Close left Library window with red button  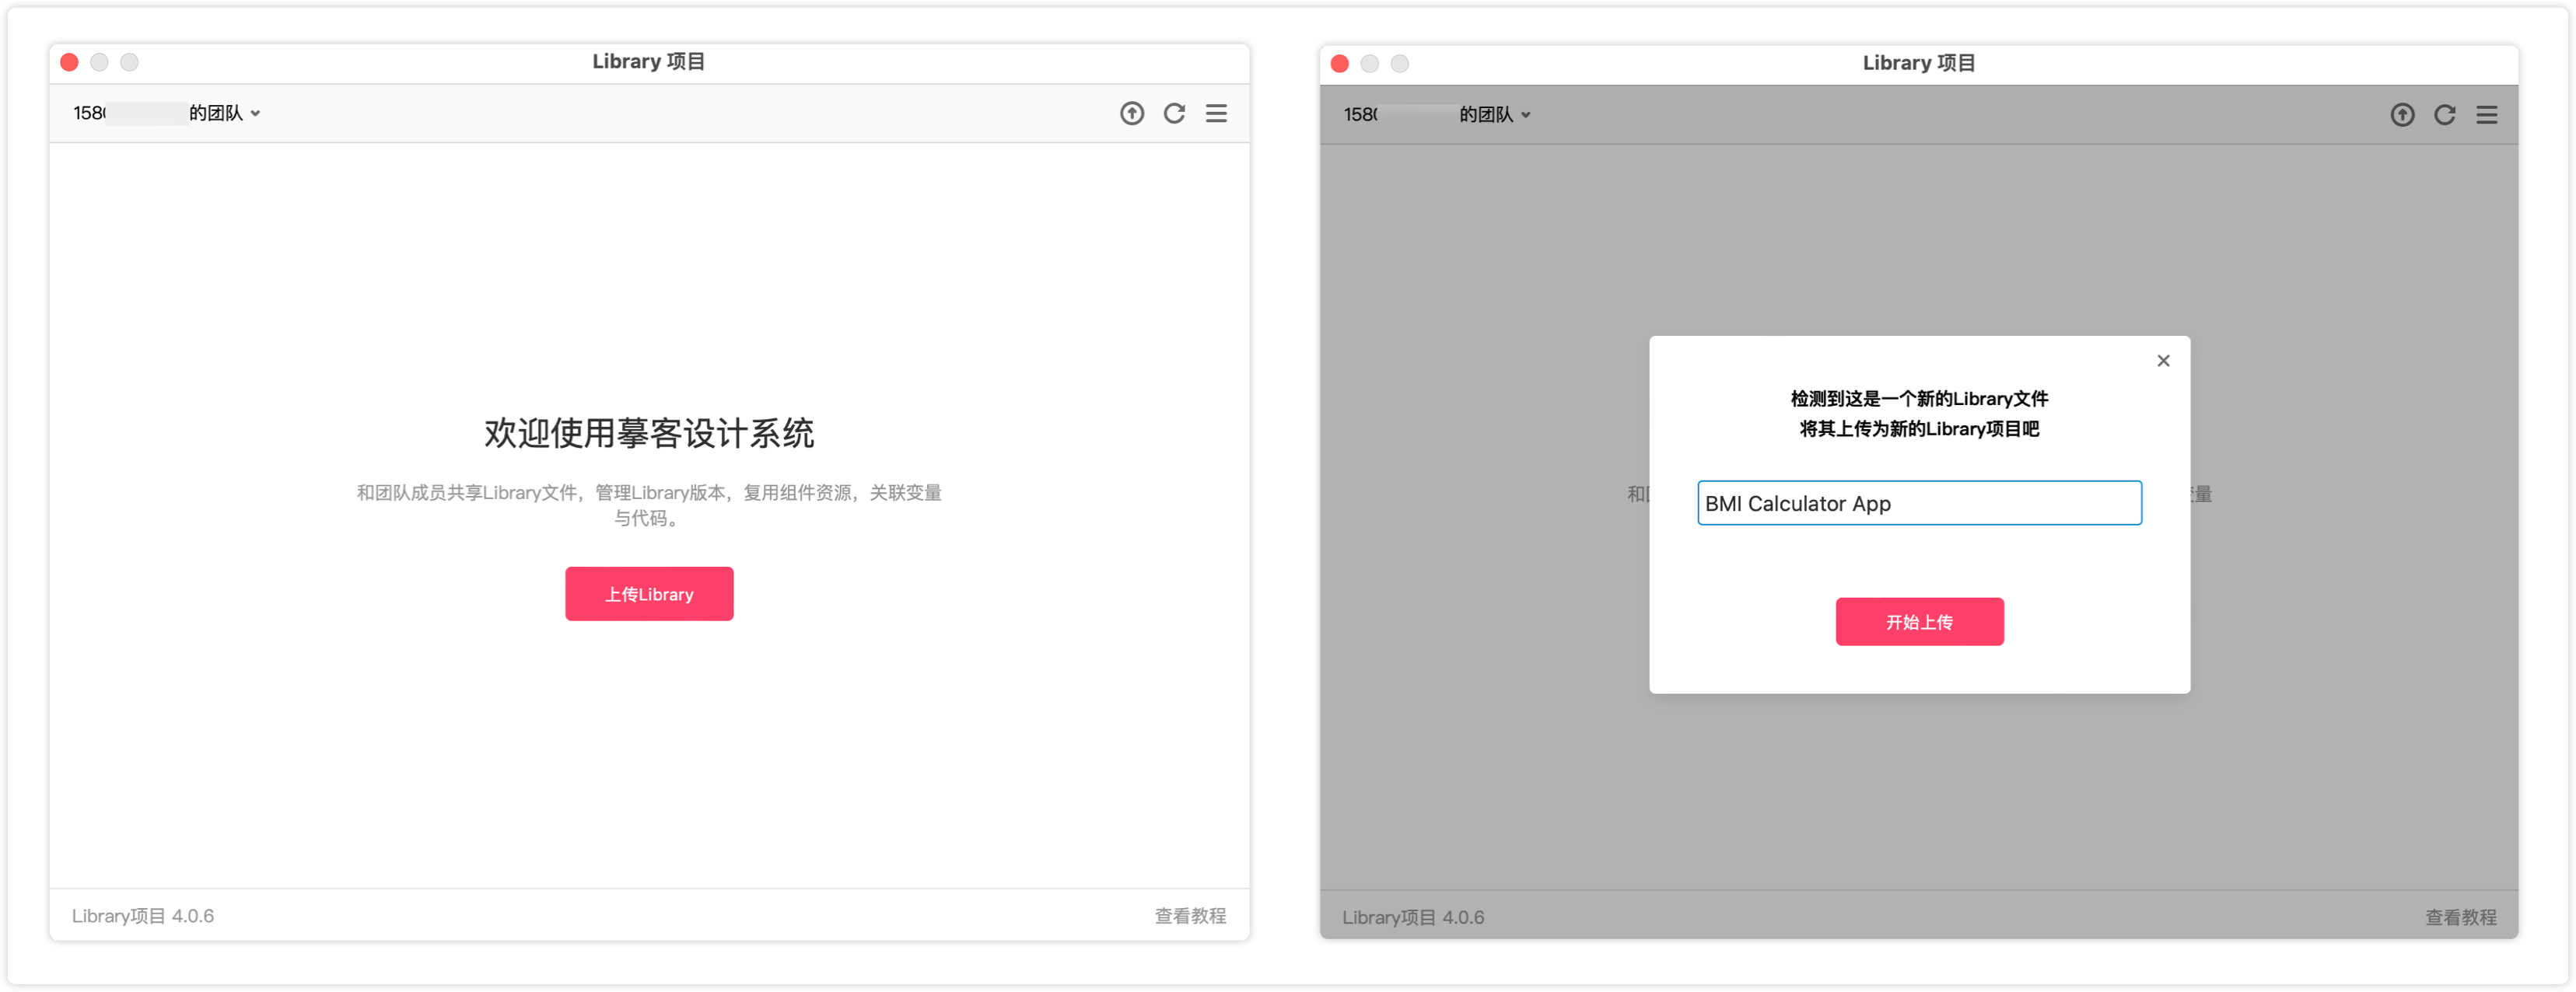pyautogui.click(x=69, y=62)
